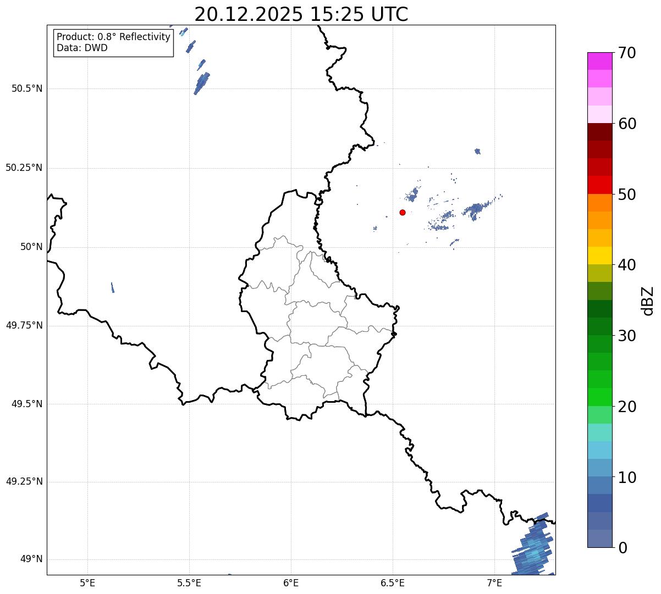Click the "5.5°E" longitude label

(189, 583)
